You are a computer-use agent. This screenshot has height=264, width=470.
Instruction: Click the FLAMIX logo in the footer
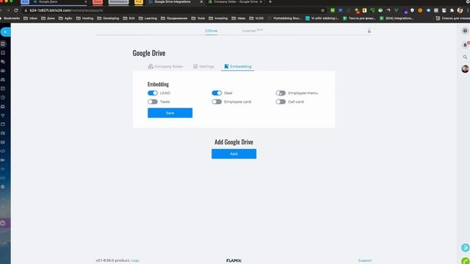(234, 261)
